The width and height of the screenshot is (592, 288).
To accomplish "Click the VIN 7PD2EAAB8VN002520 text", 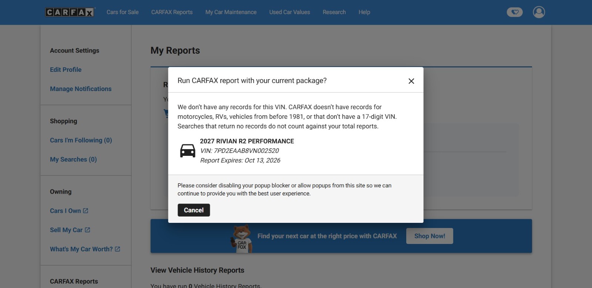I will click(x=239, y=151).
